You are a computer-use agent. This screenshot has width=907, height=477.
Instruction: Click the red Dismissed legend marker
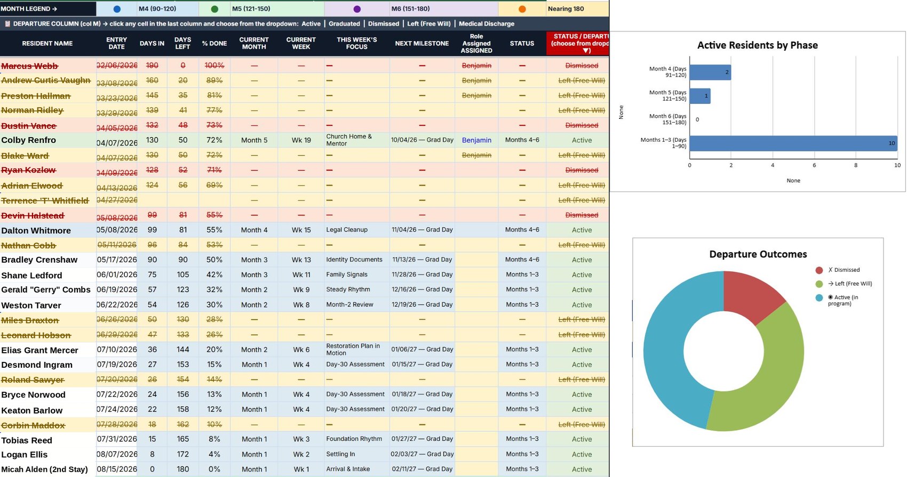pyautogui.click(x=819, y=270)
